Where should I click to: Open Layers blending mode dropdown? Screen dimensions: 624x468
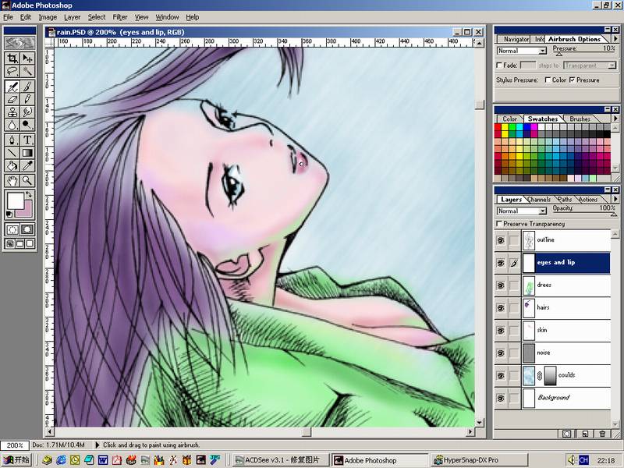pos(522,211)
